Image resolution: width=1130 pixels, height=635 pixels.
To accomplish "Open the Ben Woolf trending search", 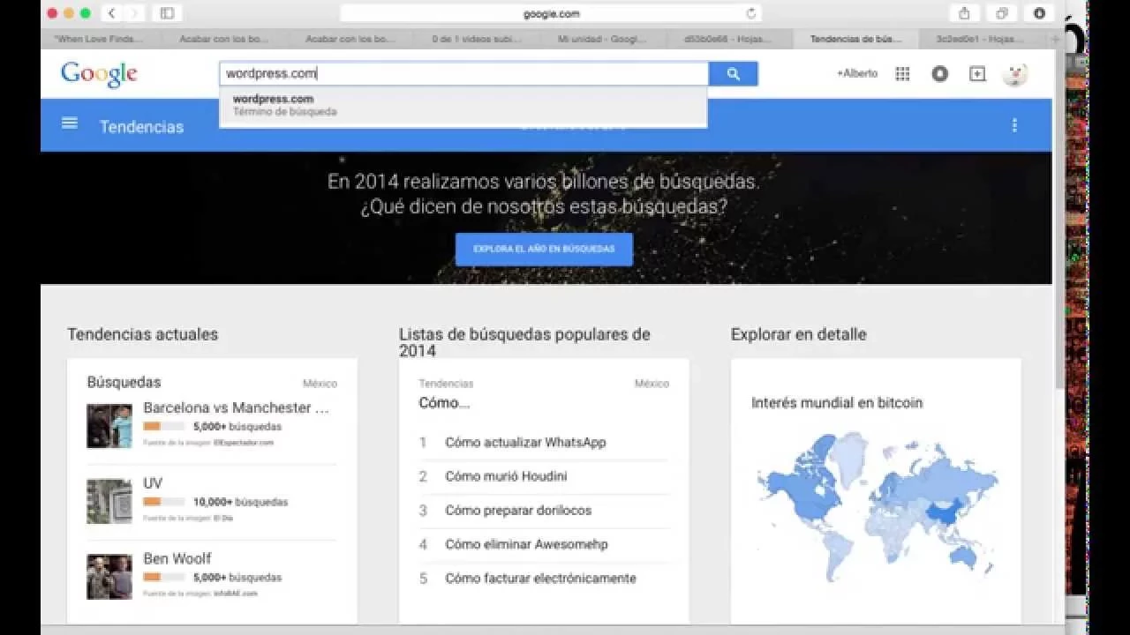I will pyautogui.click(x=177, y=558).
